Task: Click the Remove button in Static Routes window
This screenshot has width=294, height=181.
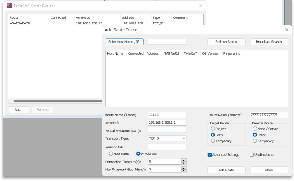Action: pyautogui.click(x=42, y=110)
